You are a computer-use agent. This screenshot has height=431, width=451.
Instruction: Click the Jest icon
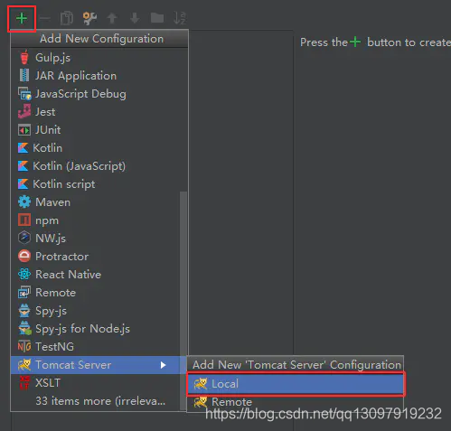tap(24, 111)
